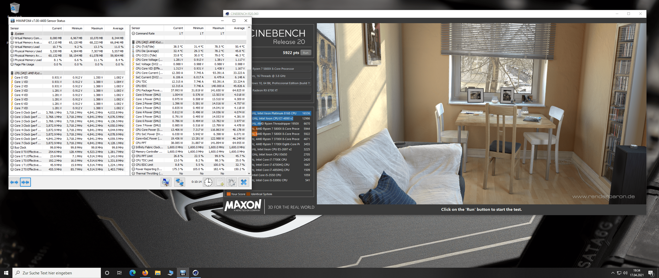Image resolution: width=659 pixels, height=278 pixels.
Task: Click Ryzen 7 5800X processor info field
Action: click(281, 69)
